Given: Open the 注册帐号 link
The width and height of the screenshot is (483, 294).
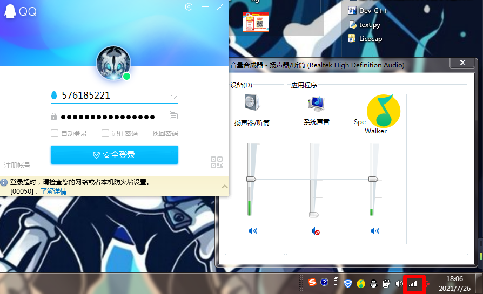Looking at the screenshot, I should click(x=17, y=166).
